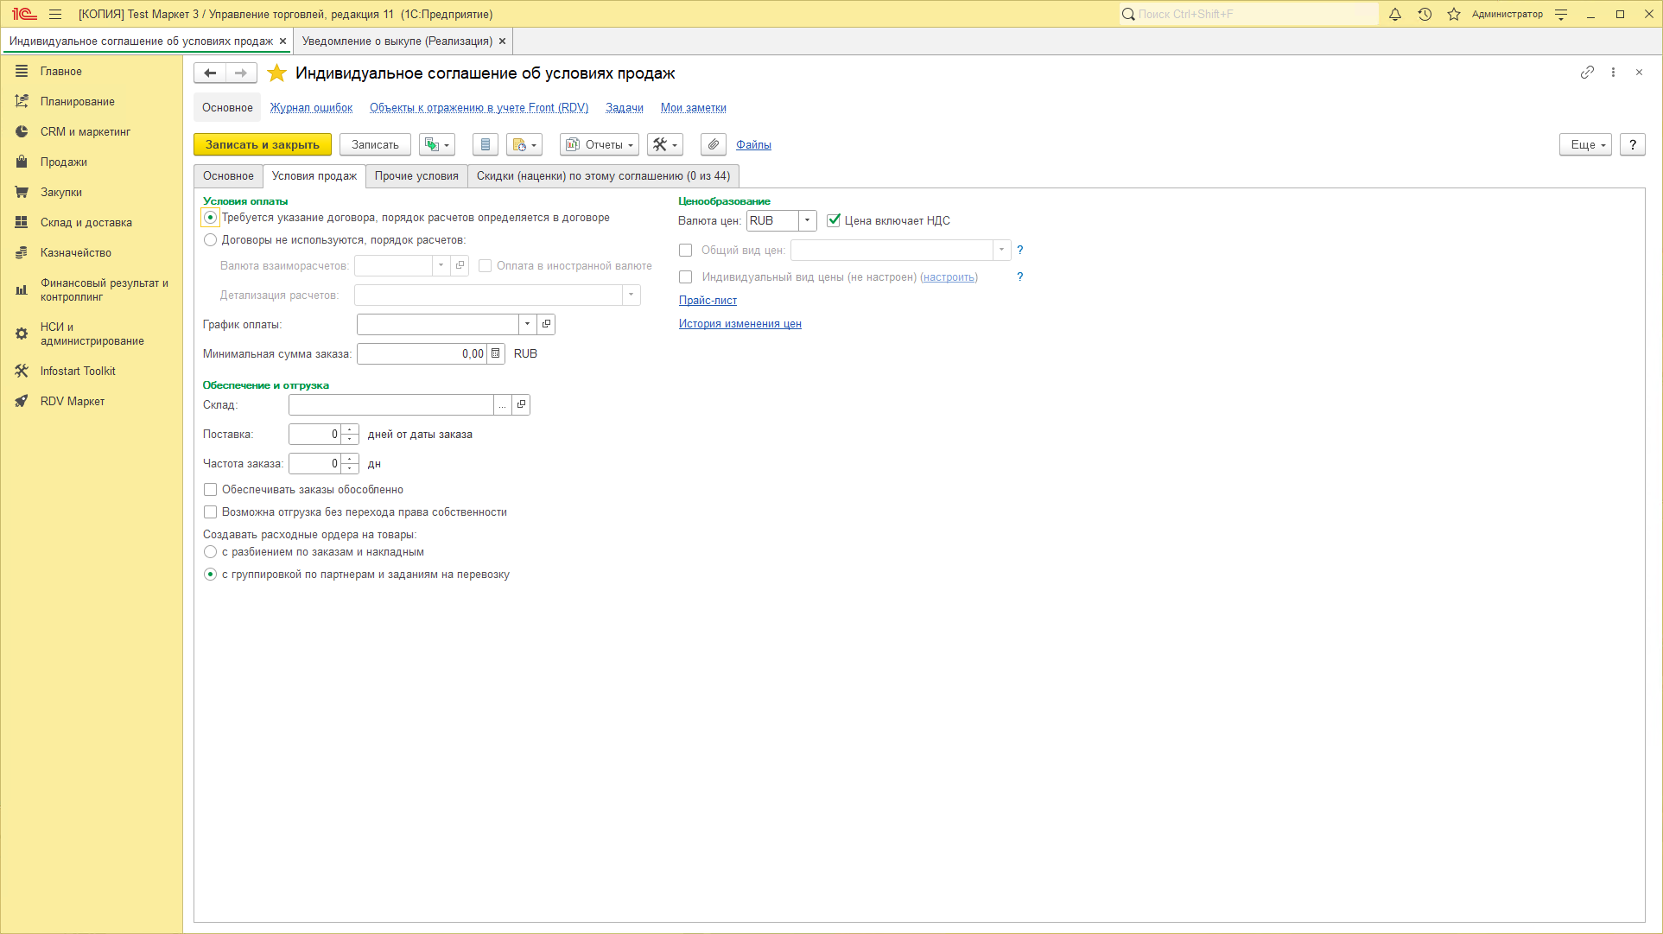Open the tools wrench toolbar menu
The width and height of the screenshot is (1663, 934).
click(664, 144)
